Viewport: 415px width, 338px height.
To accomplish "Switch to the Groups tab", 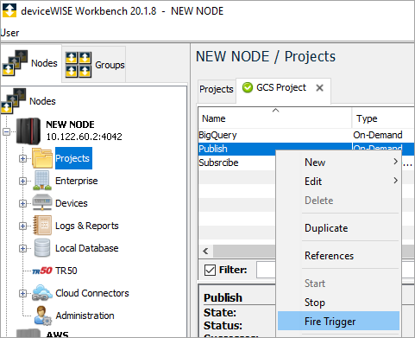I will (94, 65).
